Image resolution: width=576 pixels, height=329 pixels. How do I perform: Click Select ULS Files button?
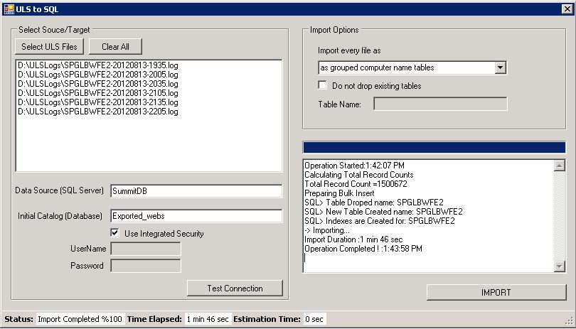50,46
